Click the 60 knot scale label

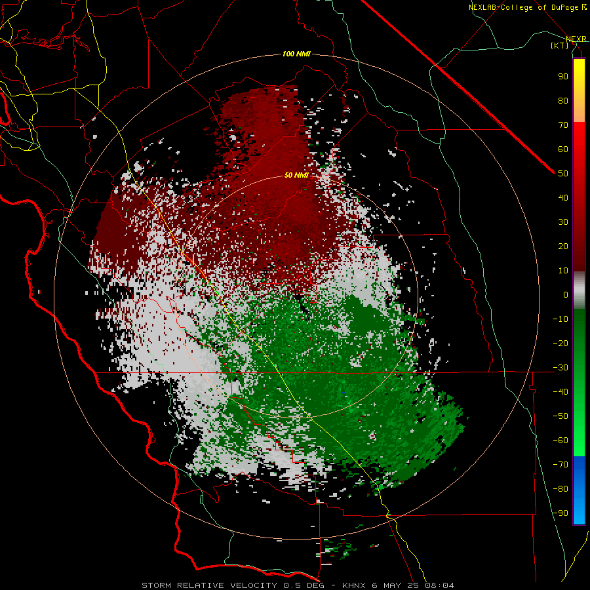coord(563,149)
